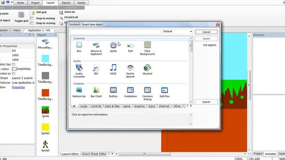Viewport: 285px width, 160px height.
Task: Close the Insert new object dialog
Action: [218, 24]
